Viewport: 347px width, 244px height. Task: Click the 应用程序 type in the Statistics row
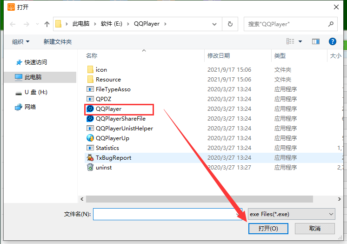(x=286, y=148)
